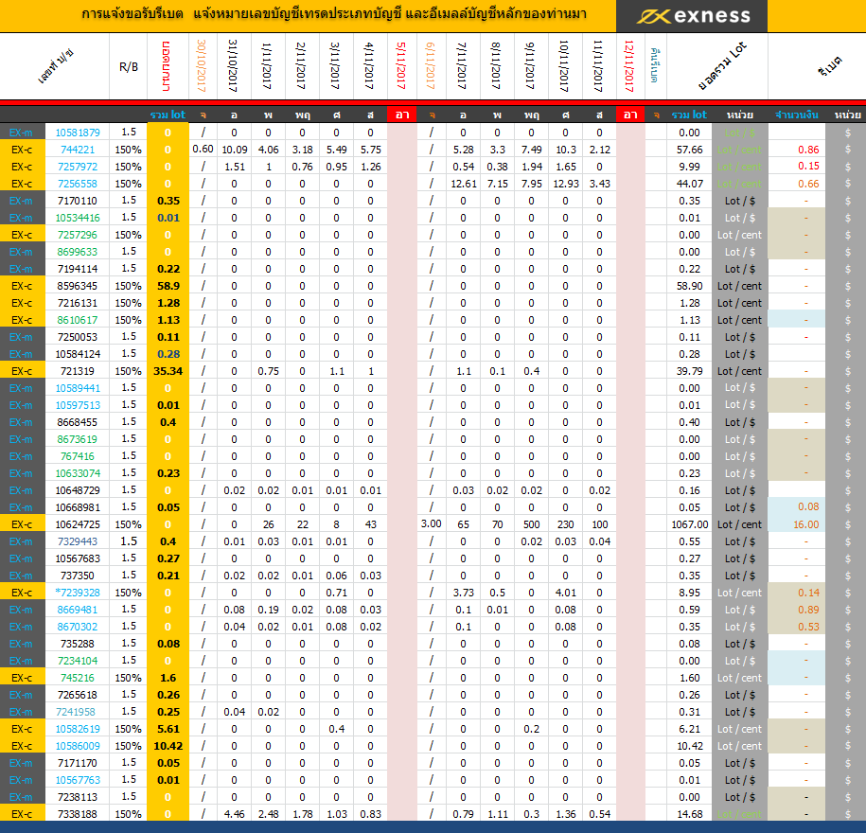
Task: Click the 9/11/2017 date column header
Action: tap(531, 65)
